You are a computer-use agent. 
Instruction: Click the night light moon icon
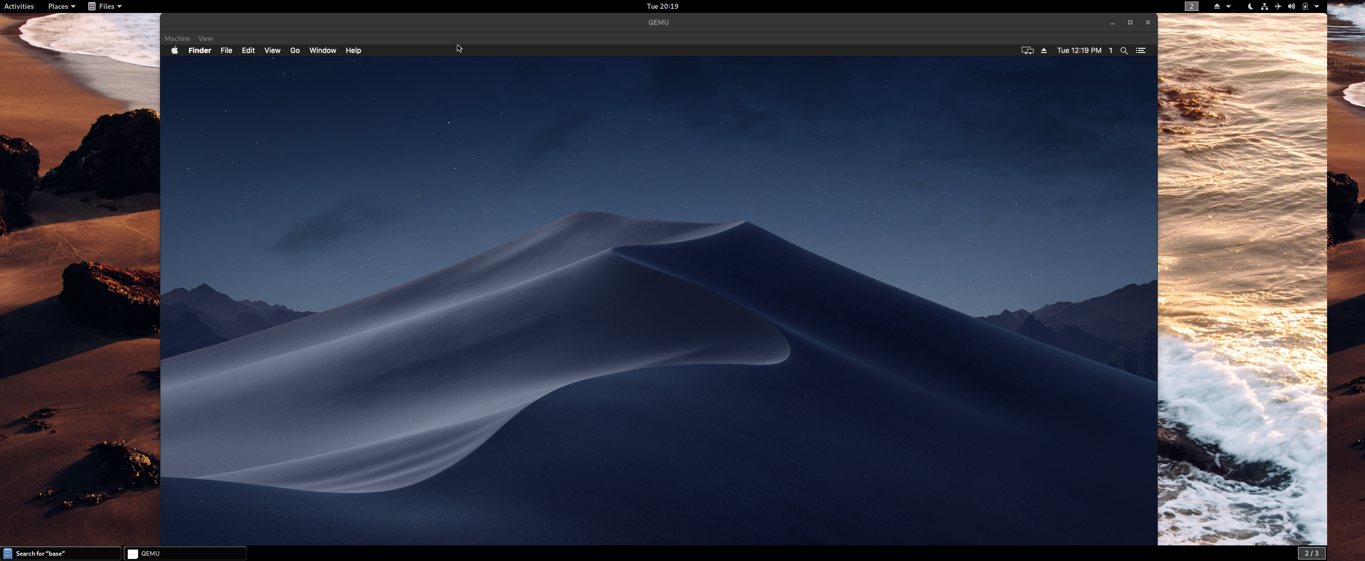click(x=1251, y=6)
